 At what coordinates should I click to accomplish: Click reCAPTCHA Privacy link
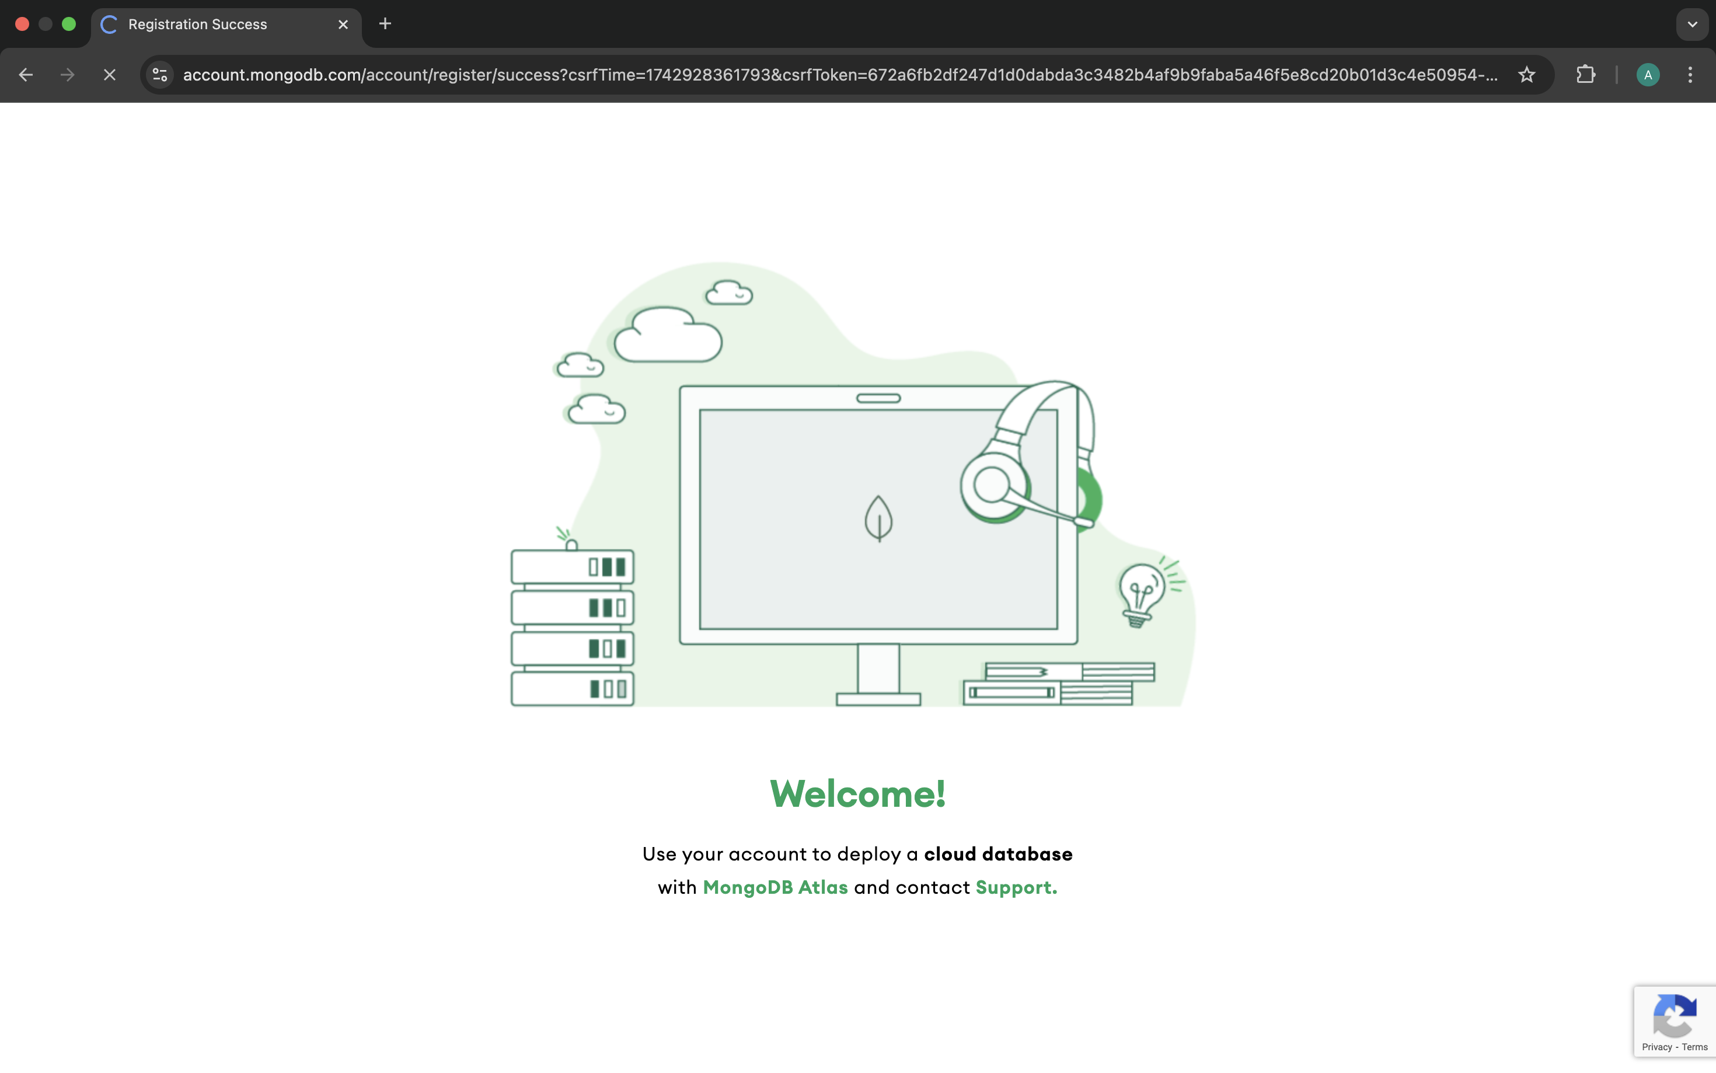click(1656, 1047)
